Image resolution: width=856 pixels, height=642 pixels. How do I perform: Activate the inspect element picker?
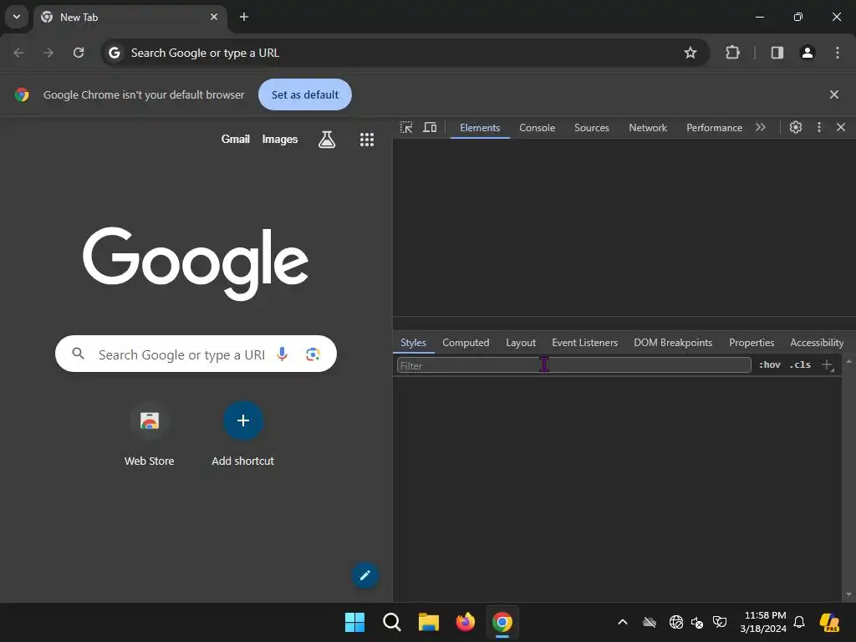click(406, 127)
